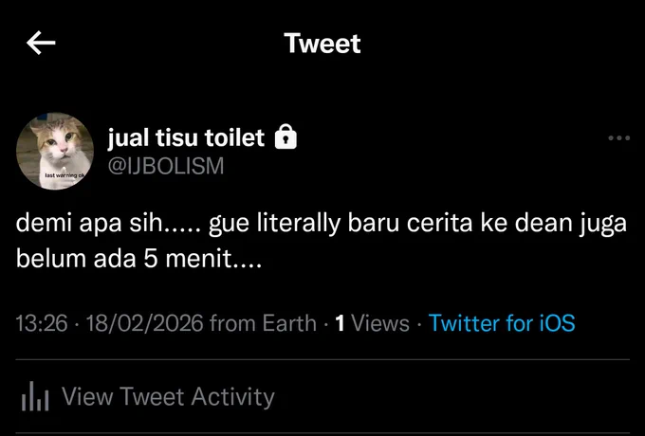Click the word literally in the tweet
Viewport: 645px width, 436px height.
(x=299, y=225)
